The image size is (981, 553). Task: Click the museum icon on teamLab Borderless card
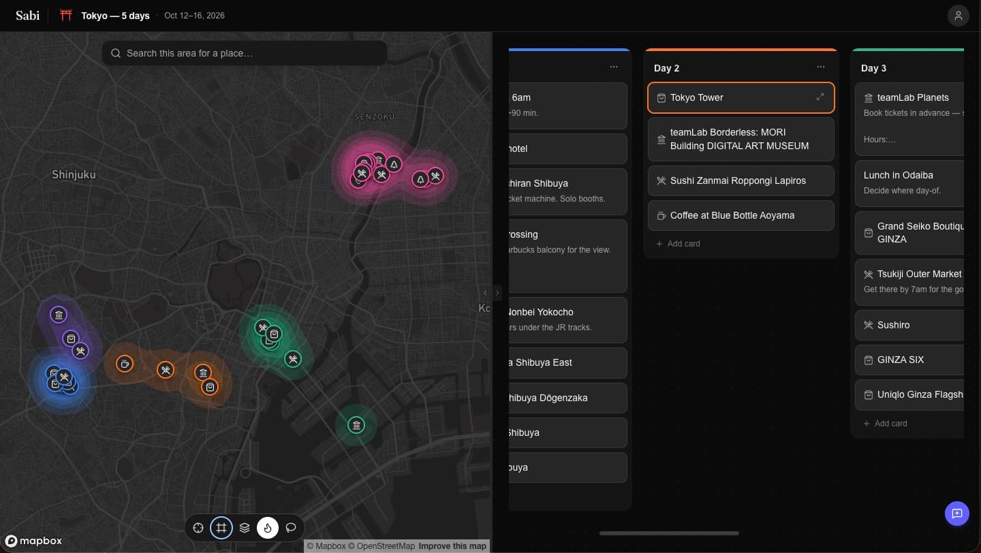point(661,140)
